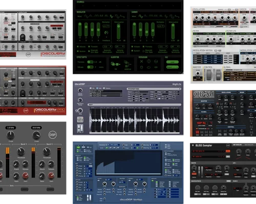Enable the Carrier Keyscale Env Rate checkbox
The image size is (256, 204).
click(143, 51)
